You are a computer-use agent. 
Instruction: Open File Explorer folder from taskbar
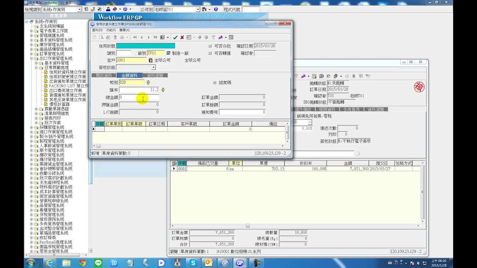66,263
